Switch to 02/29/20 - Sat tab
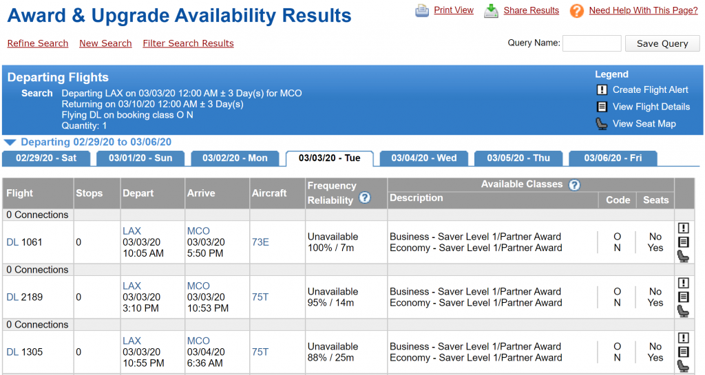The width and height of the screenshot is (705, 375). pos(46,158)
